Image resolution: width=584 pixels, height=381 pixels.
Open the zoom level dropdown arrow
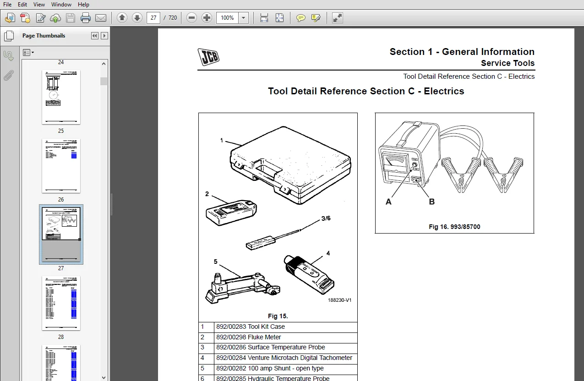(x=244, y=18)
